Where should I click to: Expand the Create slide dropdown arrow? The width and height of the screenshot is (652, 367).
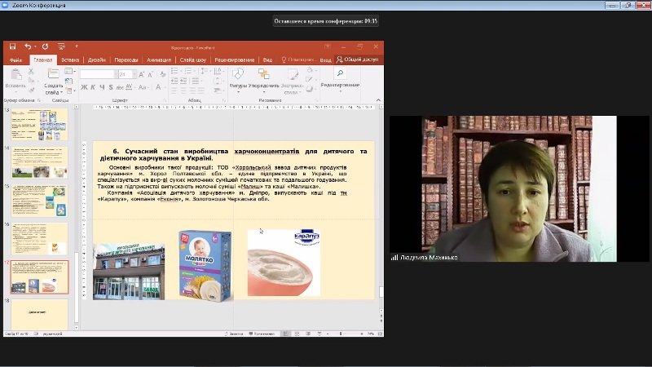tap(61, 92)
